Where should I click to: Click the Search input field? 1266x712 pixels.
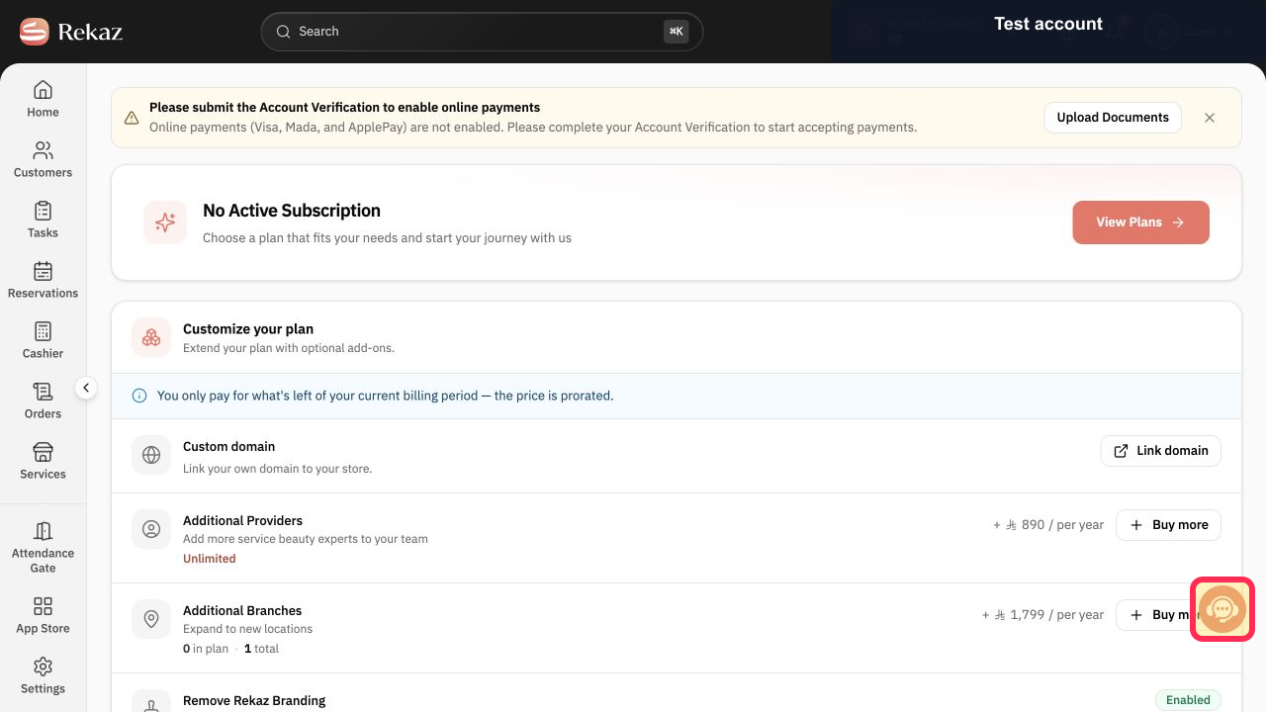click(x=482, y=32)
